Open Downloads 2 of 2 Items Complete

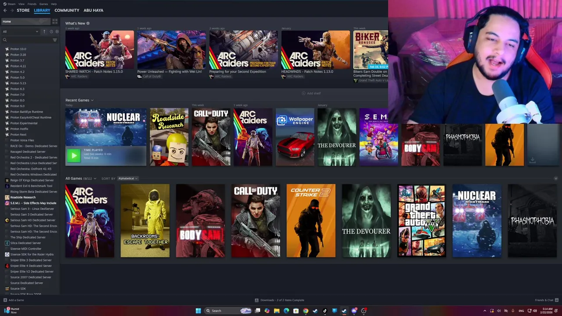coord(282,300)
